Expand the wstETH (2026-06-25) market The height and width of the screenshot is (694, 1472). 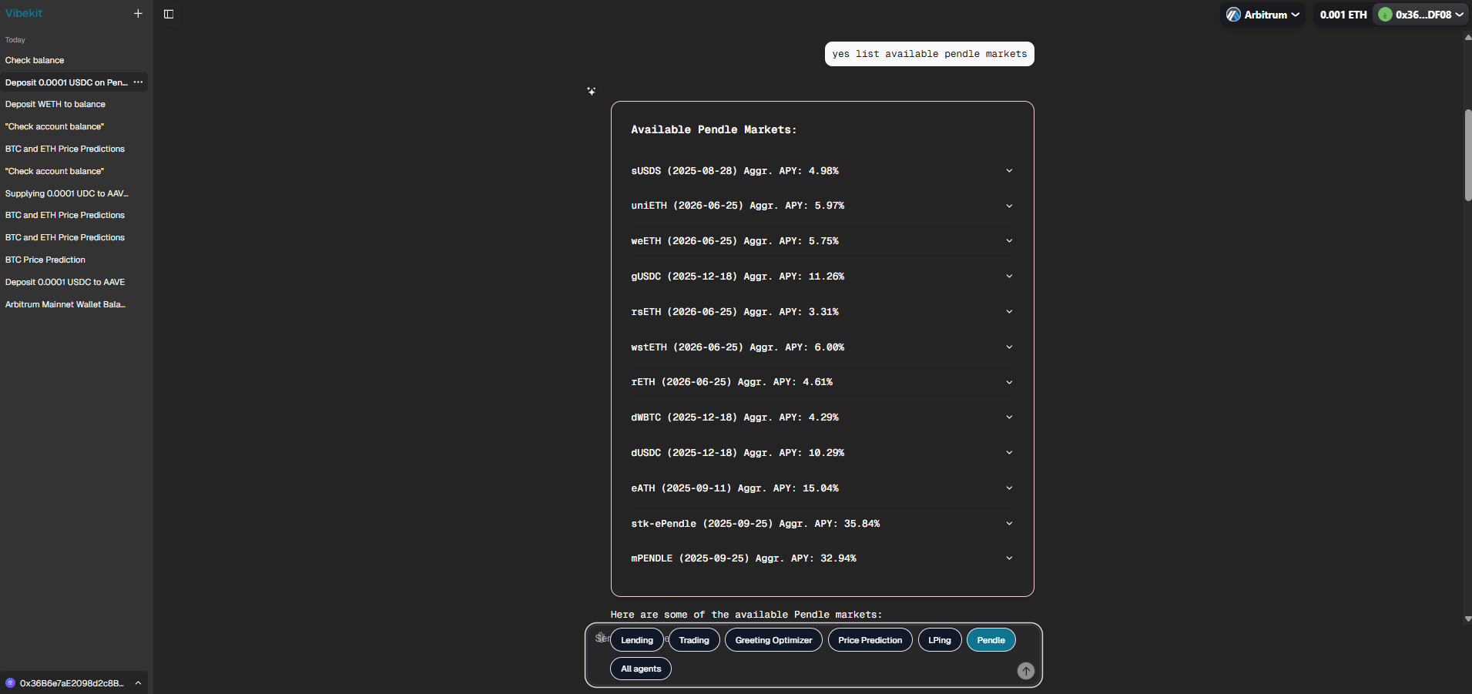point(822,347)
